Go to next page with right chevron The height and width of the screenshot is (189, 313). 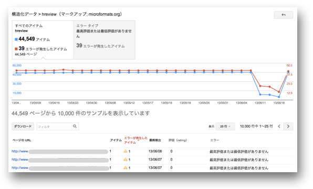point(288,127)
